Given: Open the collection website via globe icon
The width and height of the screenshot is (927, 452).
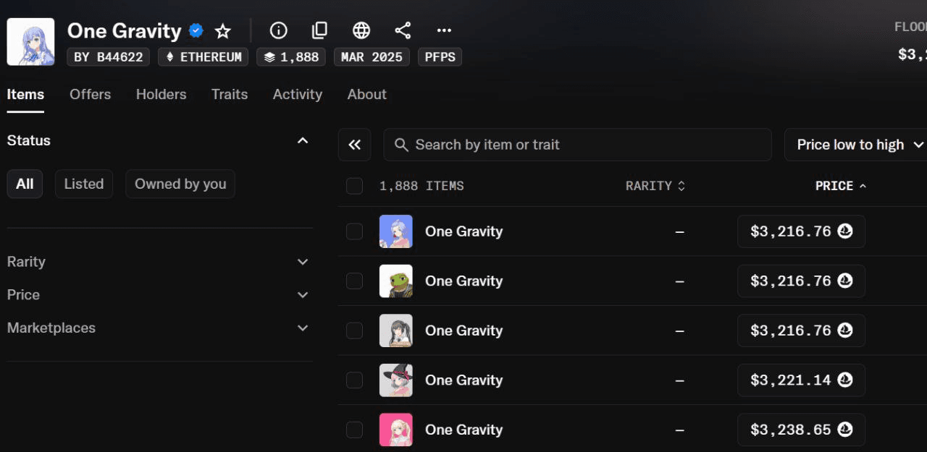Looking at the screenshot, I should [x=361, y=30].
